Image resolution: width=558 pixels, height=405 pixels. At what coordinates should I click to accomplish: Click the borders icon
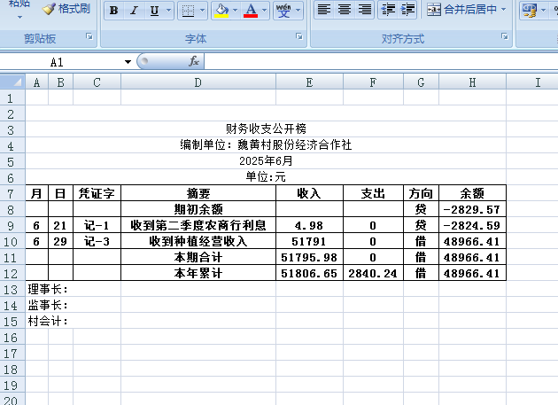[187, 11]
